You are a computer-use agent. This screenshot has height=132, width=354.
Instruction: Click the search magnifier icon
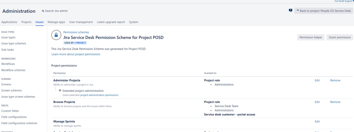pyautogui.click(x=43, y=11)
